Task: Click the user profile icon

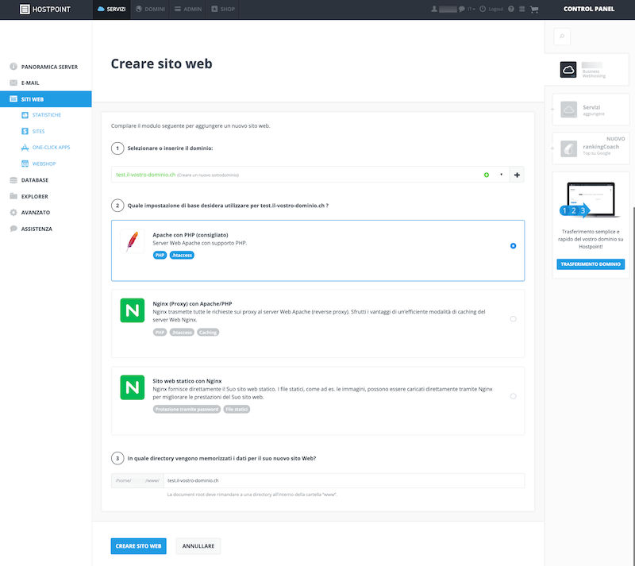Action: click(434, 9)
